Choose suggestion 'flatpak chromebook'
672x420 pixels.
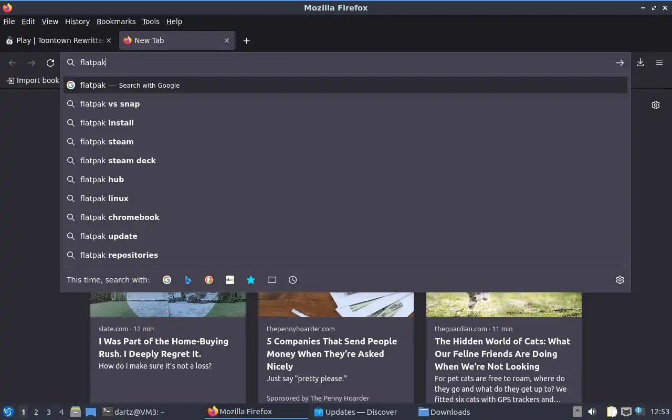345,217
